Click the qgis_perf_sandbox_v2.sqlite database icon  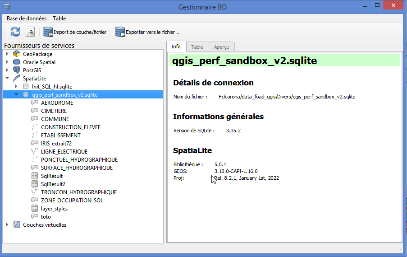(x=26, y=94)
